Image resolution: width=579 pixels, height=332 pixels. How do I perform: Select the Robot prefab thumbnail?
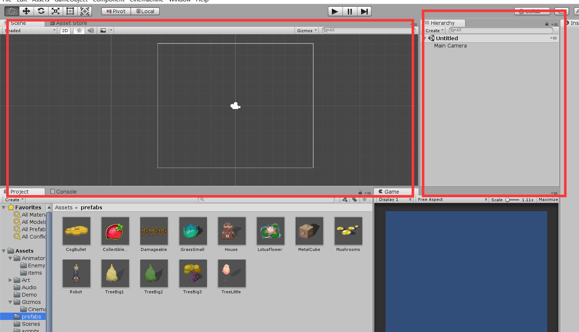pos(76,274)
